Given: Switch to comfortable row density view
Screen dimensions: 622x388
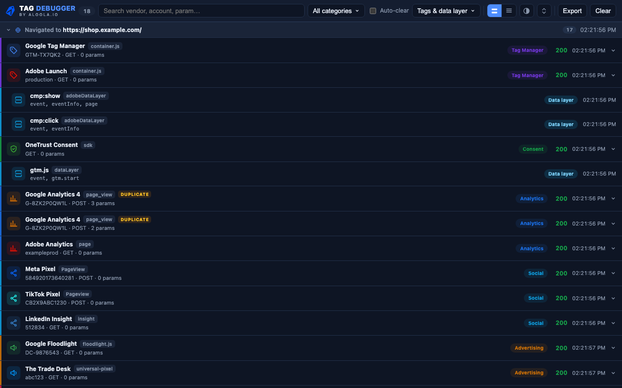Looking at the screenshot, I should tap(494, 11).
